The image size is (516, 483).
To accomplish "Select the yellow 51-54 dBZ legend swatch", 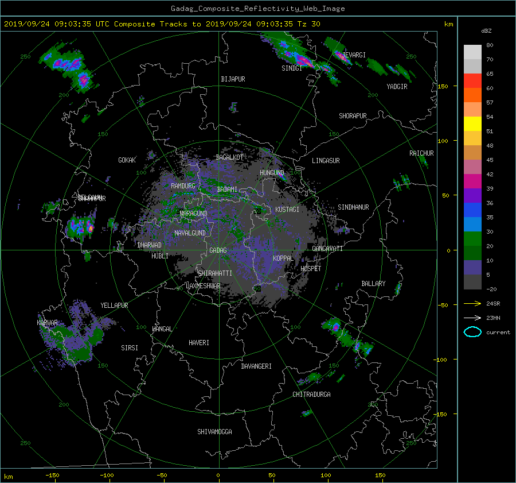I will pos(472,123).
